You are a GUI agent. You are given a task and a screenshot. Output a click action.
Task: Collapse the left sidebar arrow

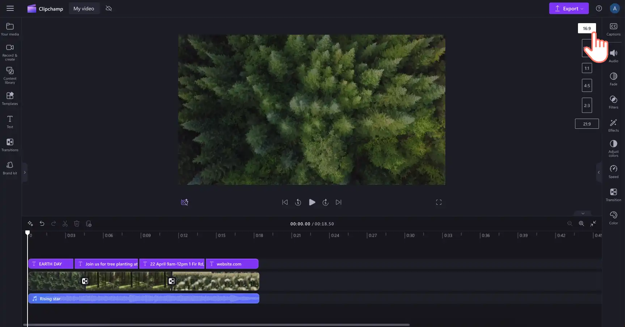pos(25,172)
